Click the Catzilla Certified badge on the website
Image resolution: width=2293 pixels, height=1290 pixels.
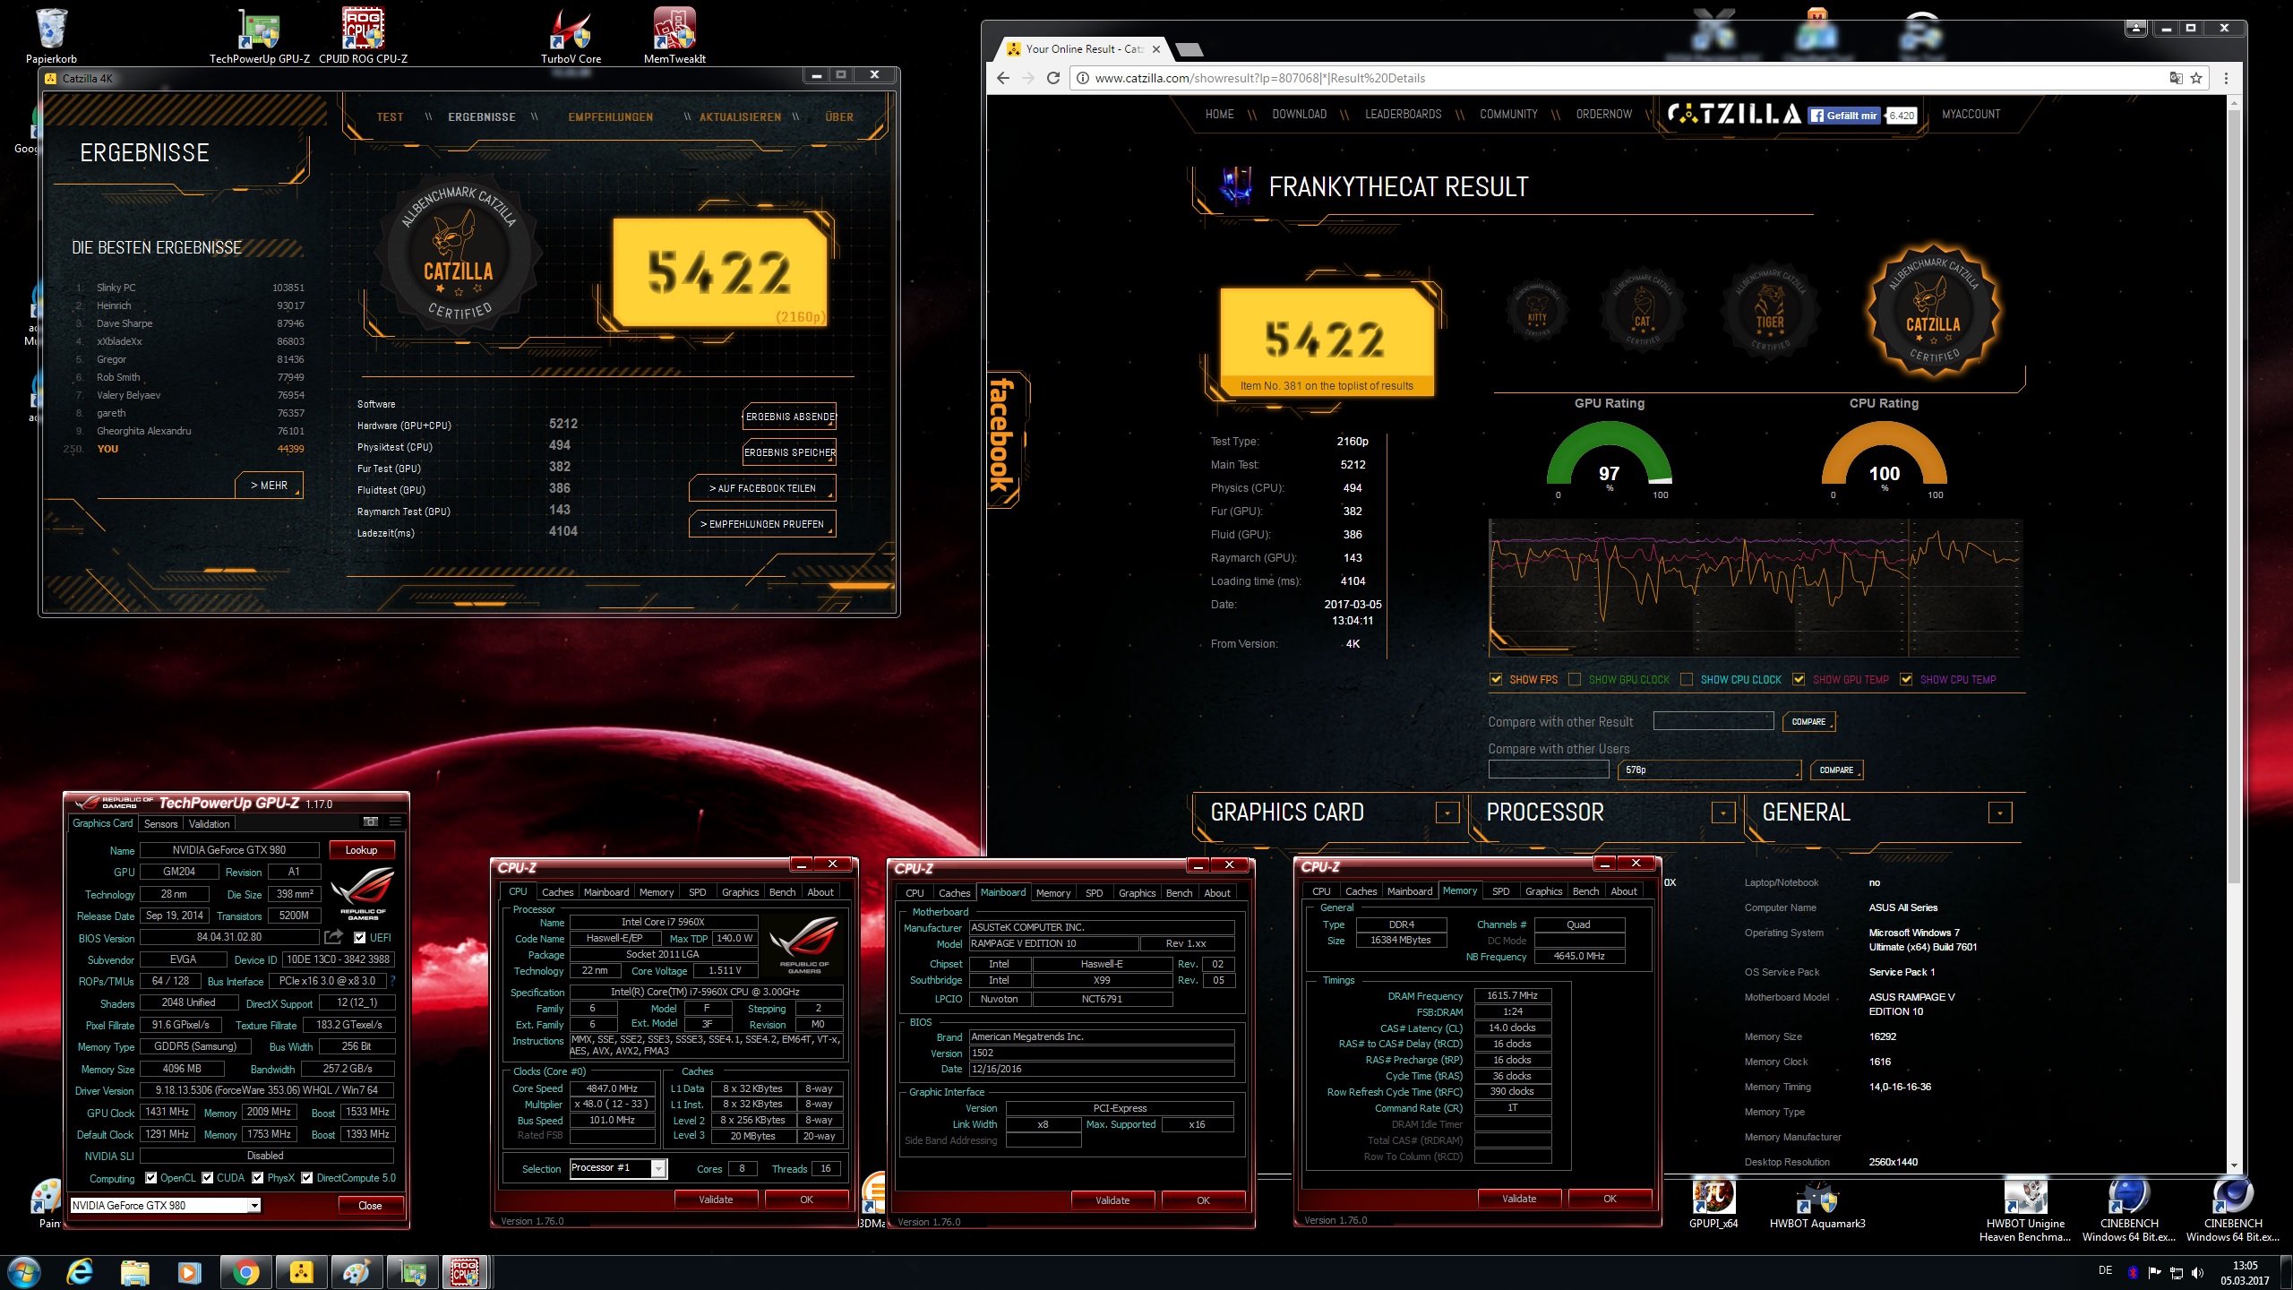tap(1933, 311)
